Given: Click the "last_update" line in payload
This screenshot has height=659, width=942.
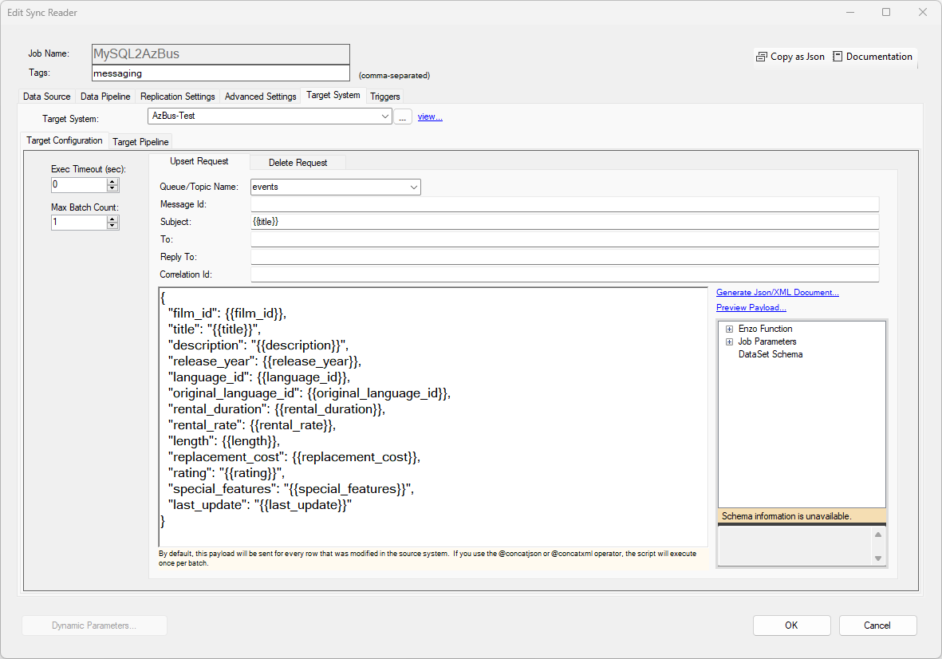Looking at the screenshot, I should coord(259,505).
